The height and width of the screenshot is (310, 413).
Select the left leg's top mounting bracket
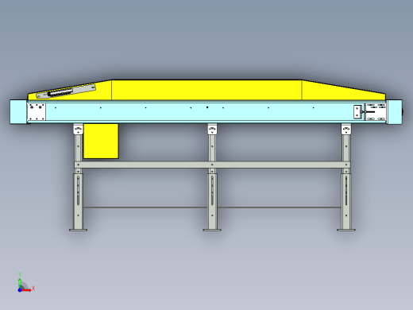pos(78,129)
